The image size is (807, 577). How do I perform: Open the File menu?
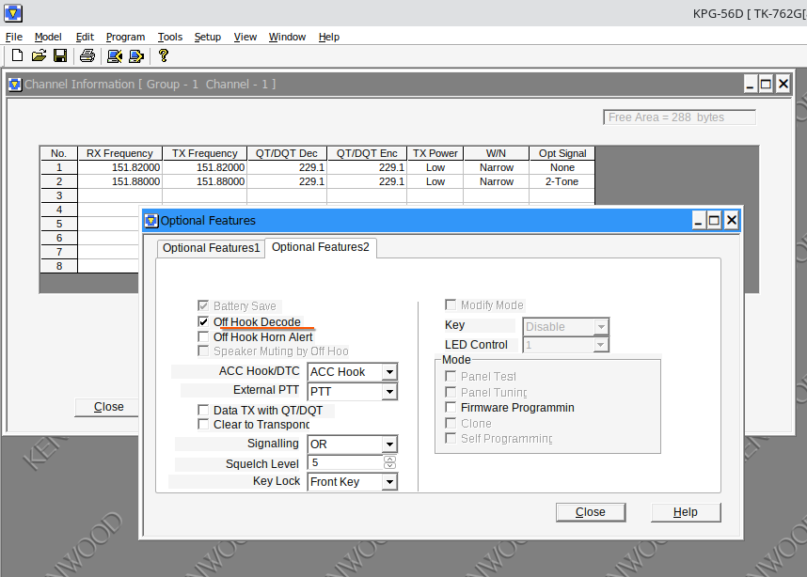coord(14,37)
